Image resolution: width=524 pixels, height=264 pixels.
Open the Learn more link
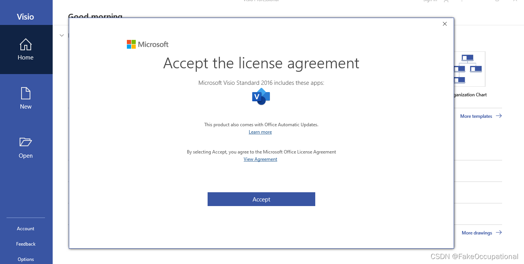[260, 132]
